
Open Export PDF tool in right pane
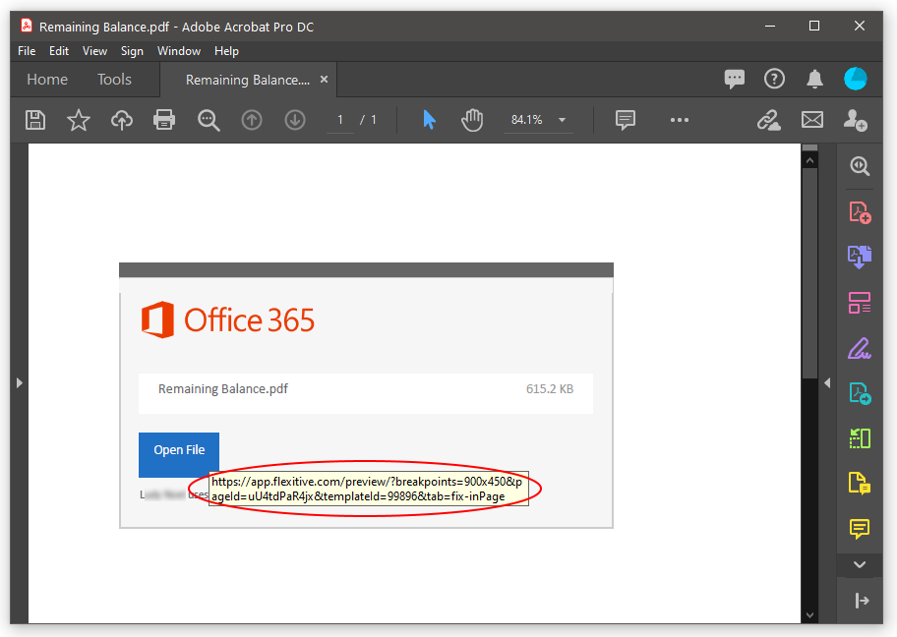pyautogui.click(x=860, y=258)
